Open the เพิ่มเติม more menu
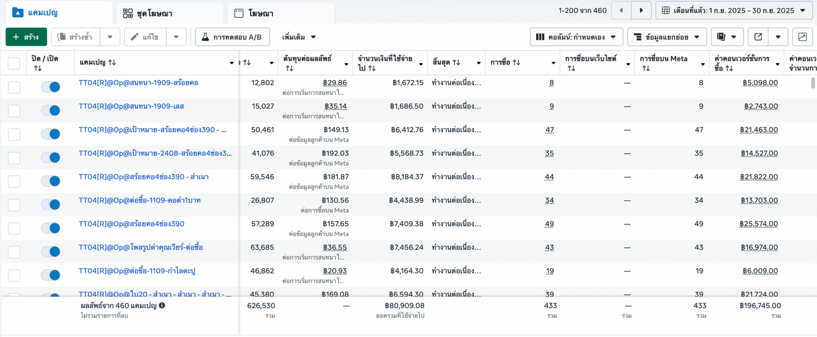Viewport: 817px width, 337px height. pyautogui.click(x=299, y=37)
